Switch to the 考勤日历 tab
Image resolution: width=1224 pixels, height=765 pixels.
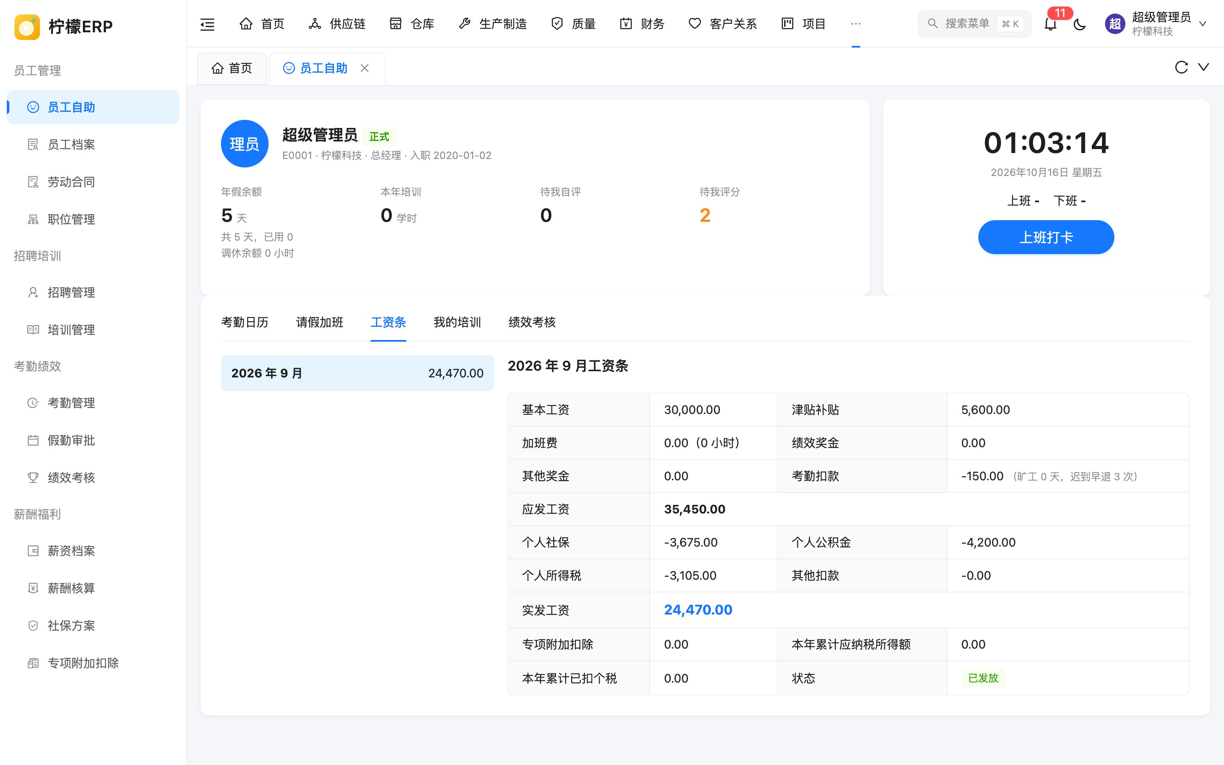[245, 322]
